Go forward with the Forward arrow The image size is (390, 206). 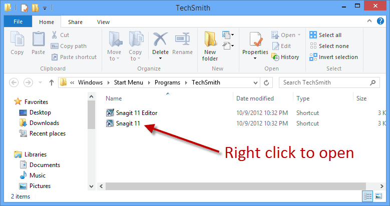click(x=28, y=82)
